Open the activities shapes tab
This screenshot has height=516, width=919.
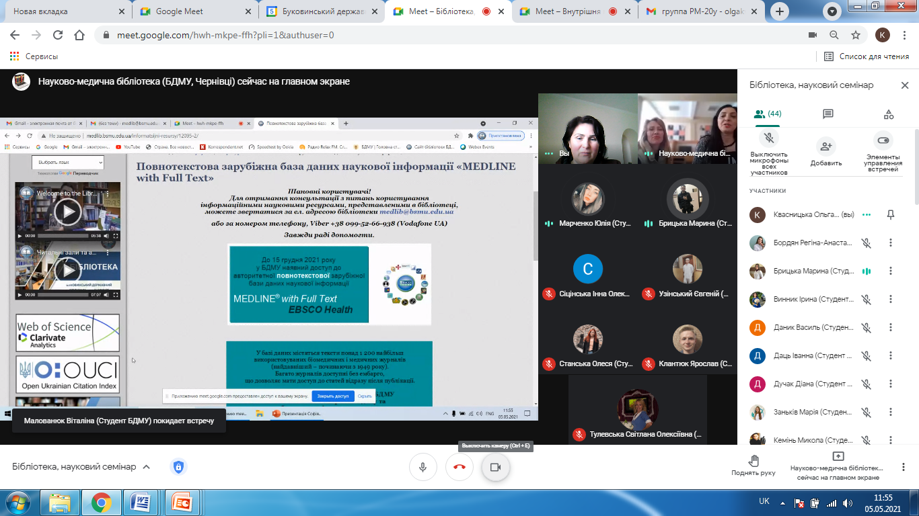tap(888, 114)
